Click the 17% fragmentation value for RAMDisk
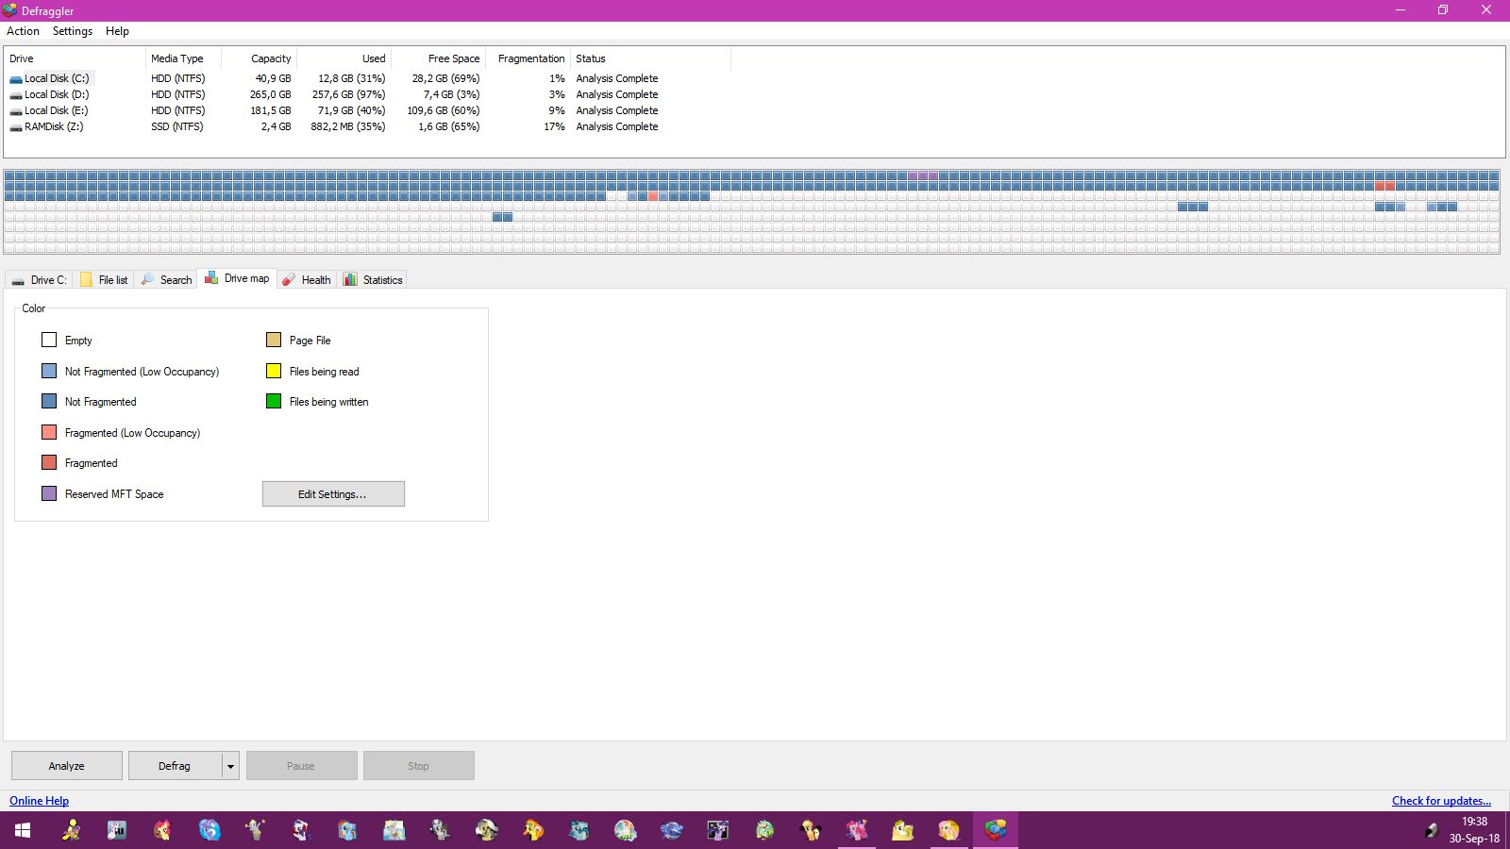Screen dimensions: 1510x849 [555, 127]
